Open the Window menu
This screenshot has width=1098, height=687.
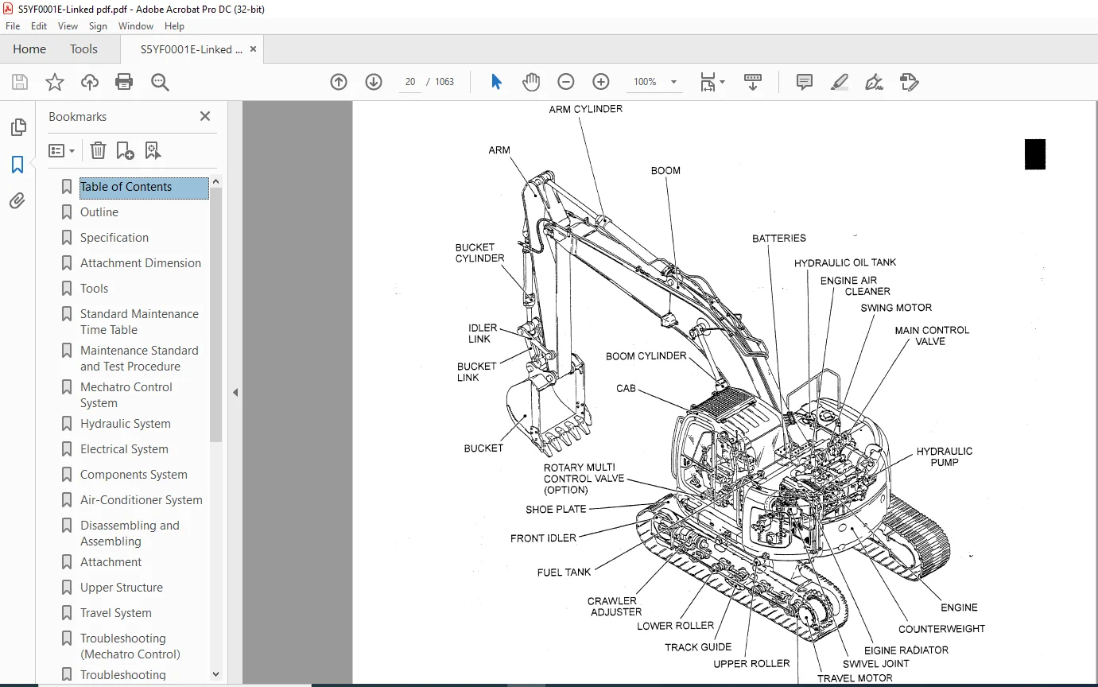coord(136,26)
